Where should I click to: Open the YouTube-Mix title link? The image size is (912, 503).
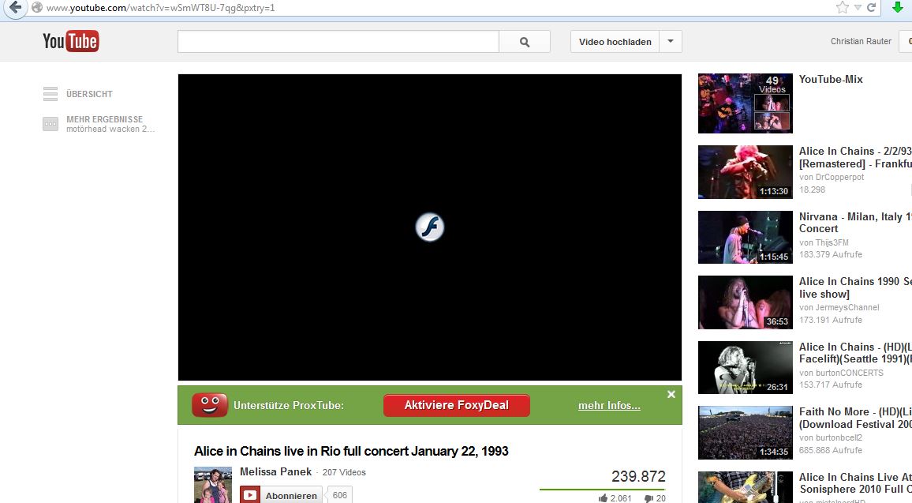pyautogui.click(x=831, y=79)
